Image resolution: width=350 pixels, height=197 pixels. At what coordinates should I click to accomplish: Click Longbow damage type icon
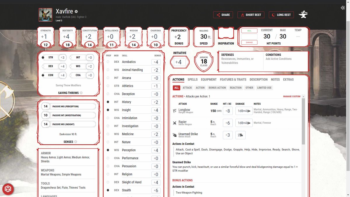pyautogui.click(x=249, y=111)
